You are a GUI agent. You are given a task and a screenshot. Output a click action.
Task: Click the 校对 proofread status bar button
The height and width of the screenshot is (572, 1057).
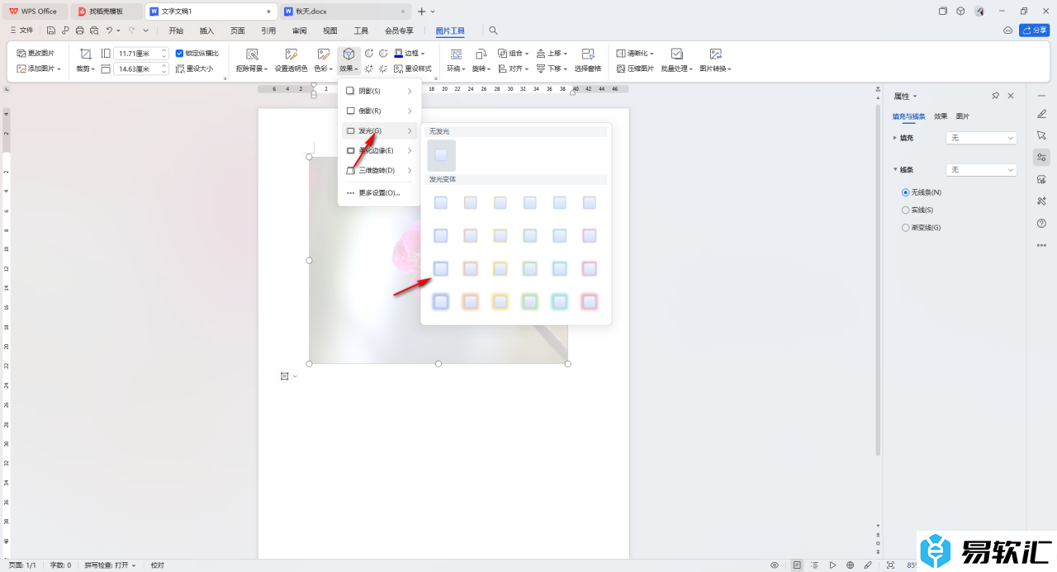[x=158, y=565]
